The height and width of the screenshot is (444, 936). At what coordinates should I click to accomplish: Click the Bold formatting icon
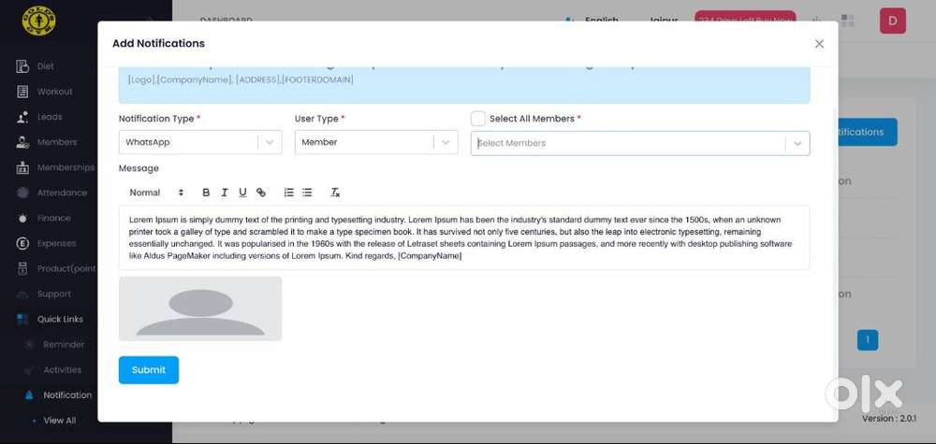[x=206, y=193]
